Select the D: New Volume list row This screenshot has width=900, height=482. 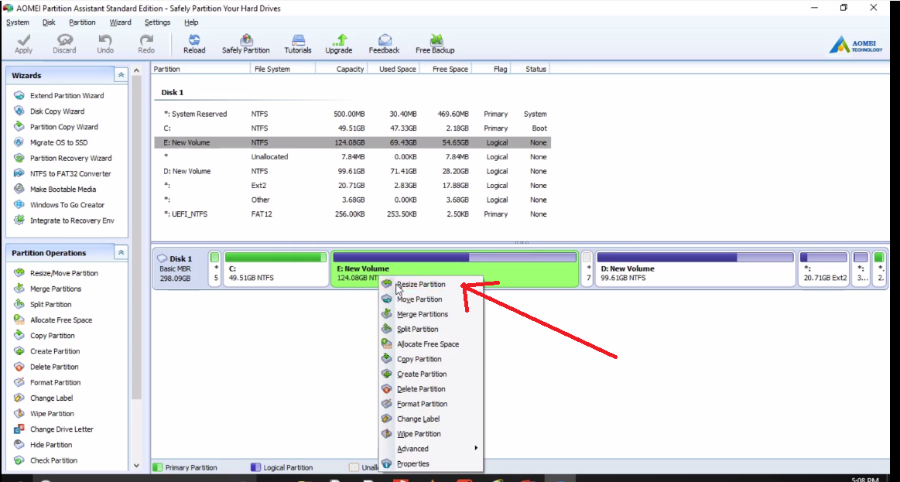point(352,171)
